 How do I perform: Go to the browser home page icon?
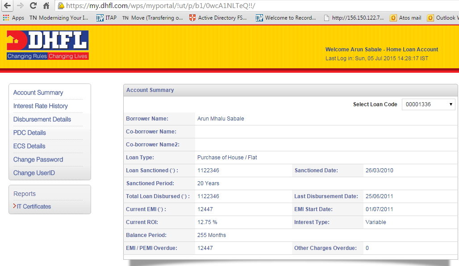click(46, 6)
